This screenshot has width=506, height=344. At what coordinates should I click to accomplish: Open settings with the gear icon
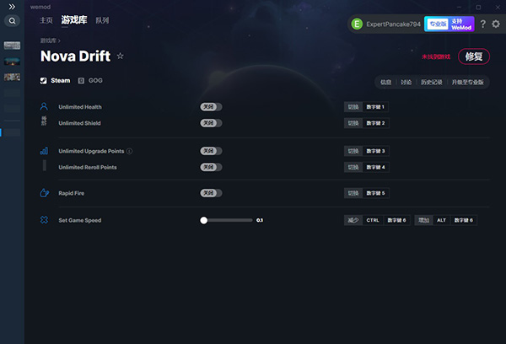click(496, 24)
